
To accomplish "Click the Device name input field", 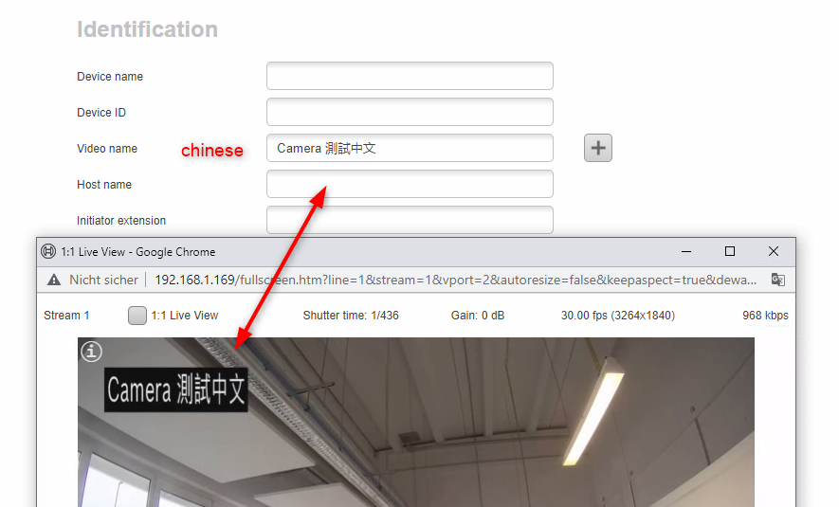I will (410, 76).
